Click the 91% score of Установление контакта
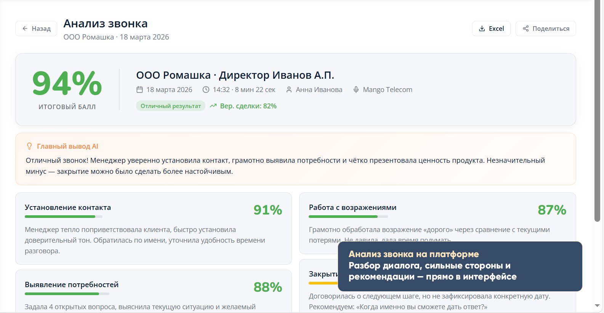The height and width of the screenshot is (313, 604). click(268, 210)
